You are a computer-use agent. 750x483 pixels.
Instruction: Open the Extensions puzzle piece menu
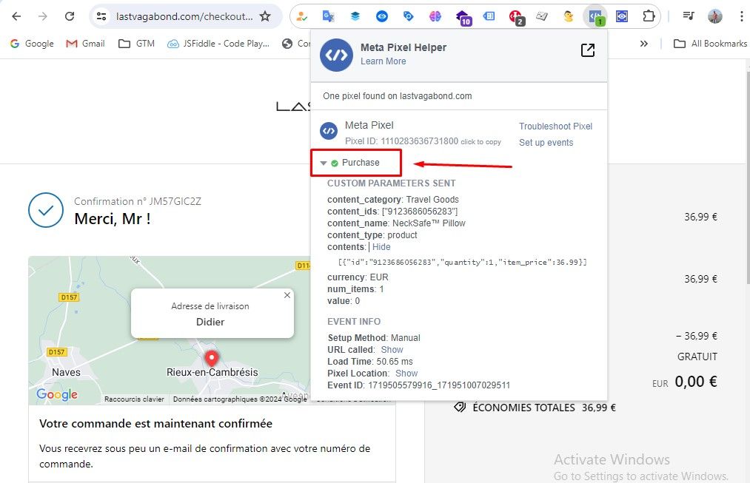click(649, 16)
